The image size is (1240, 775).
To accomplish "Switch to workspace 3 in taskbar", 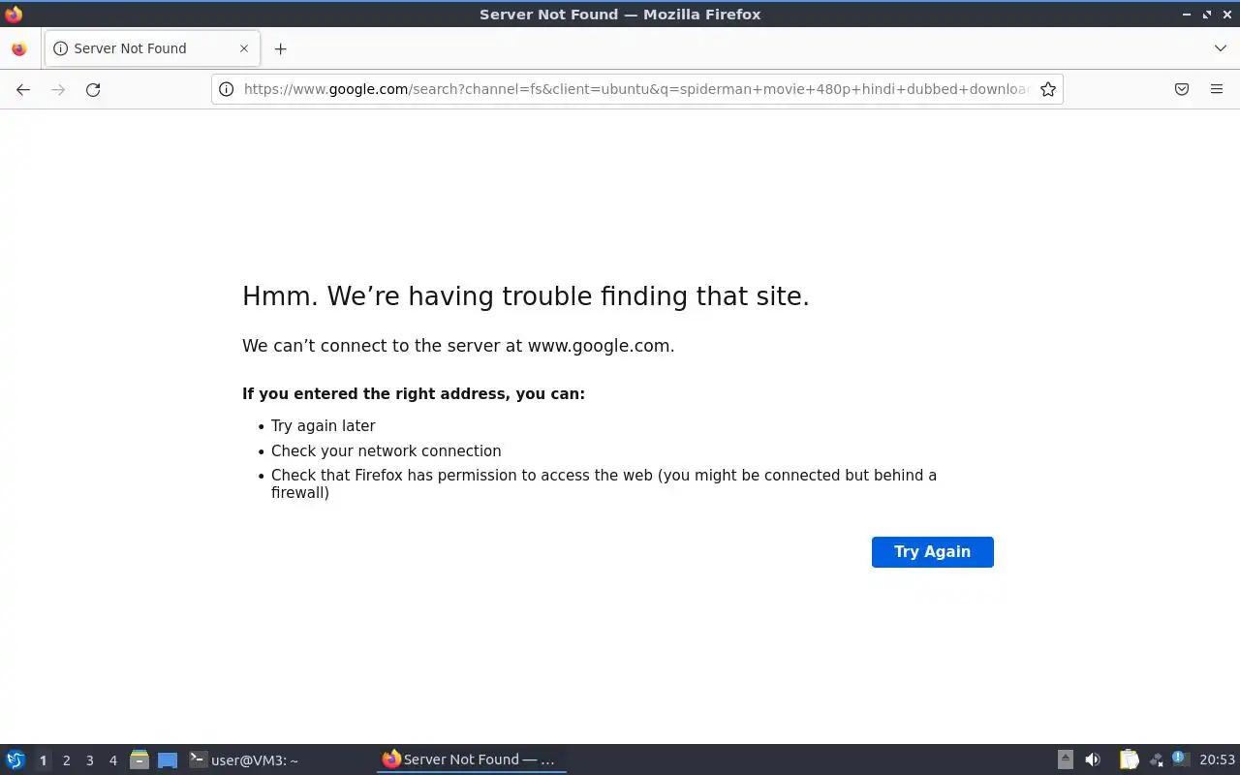I will [89, 760].
